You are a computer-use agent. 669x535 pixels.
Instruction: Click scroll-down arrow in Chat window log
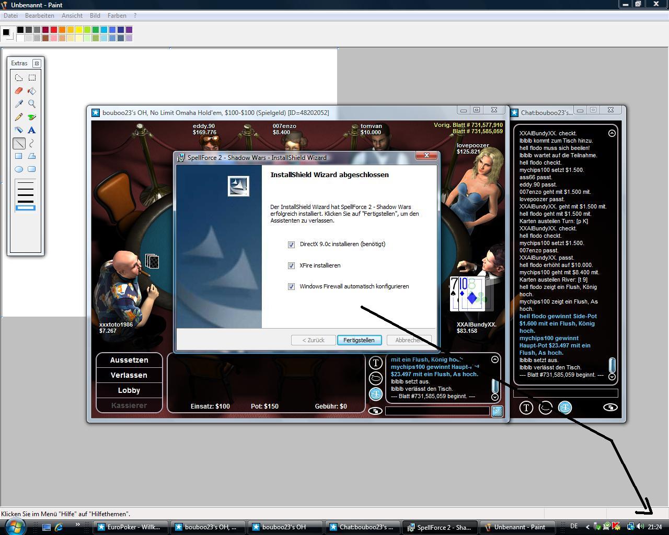point(612,377)
